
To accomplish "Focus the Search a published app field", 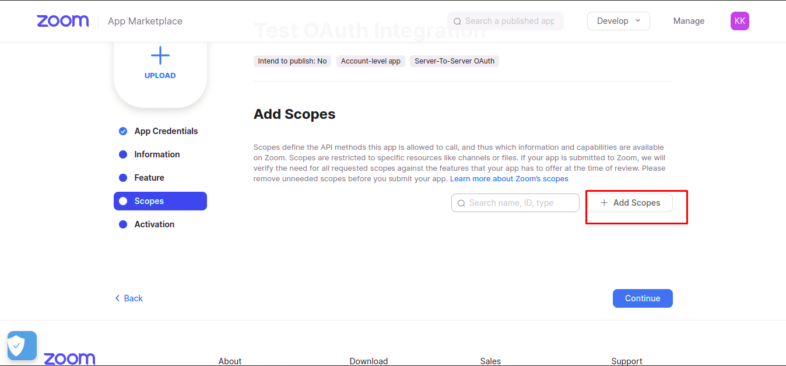I will 506,21.
